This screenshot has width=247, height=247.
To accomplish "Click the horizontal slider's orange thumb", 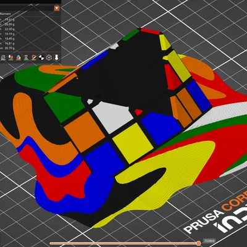I will click(198, 243).
